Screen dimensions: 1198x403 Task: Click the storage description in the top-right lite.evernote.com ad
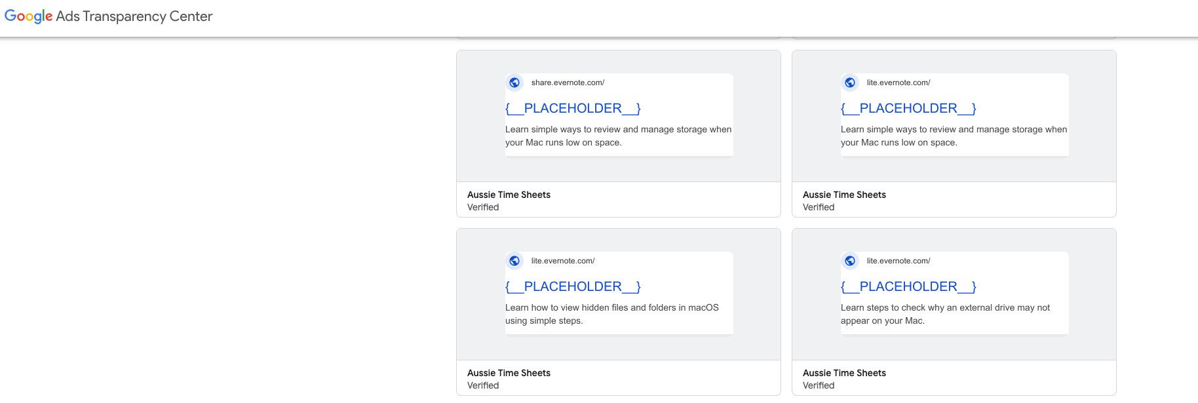[x=954, y=136]
